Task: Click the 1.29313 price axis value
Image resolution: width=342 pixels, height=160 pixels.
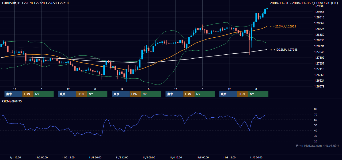Action: tap(319, 17)
